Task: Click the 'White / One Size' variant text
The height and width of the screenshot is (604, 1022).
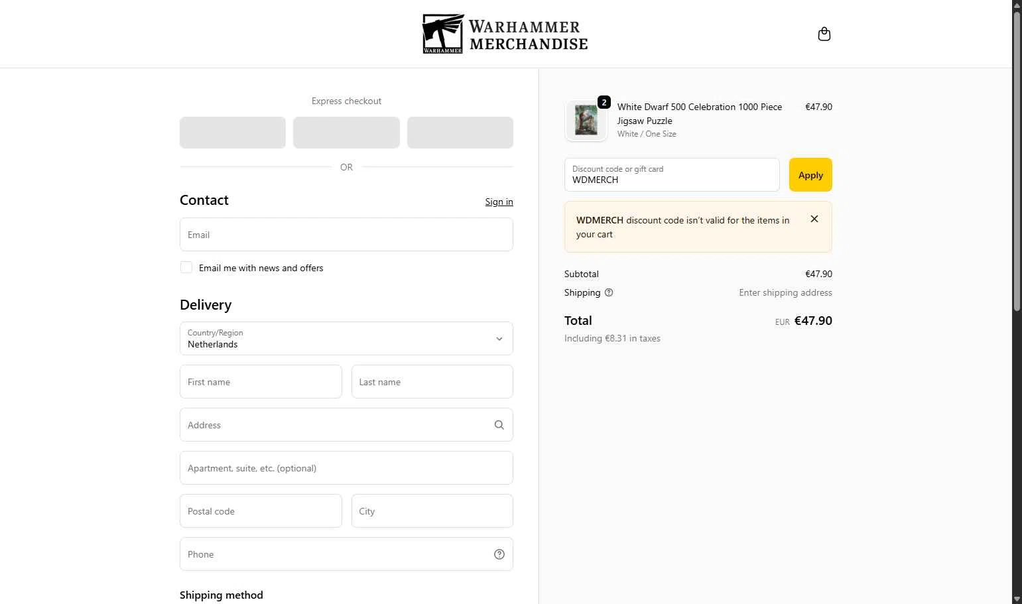Action: pyautogui.click(x=647, y=134)
